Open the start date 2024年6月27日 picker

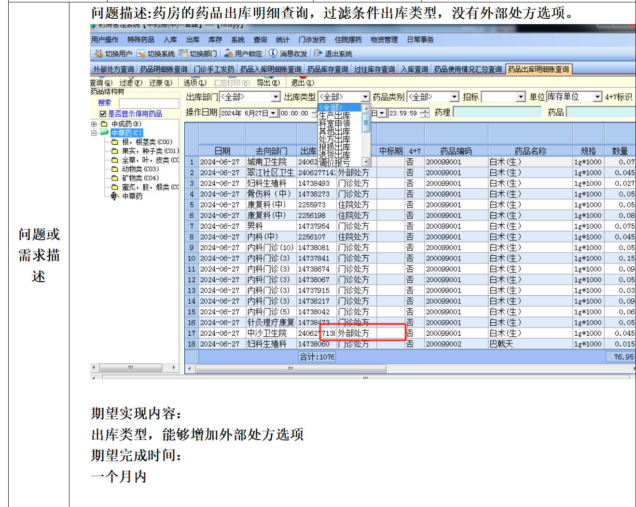click(x=274, y=113)
